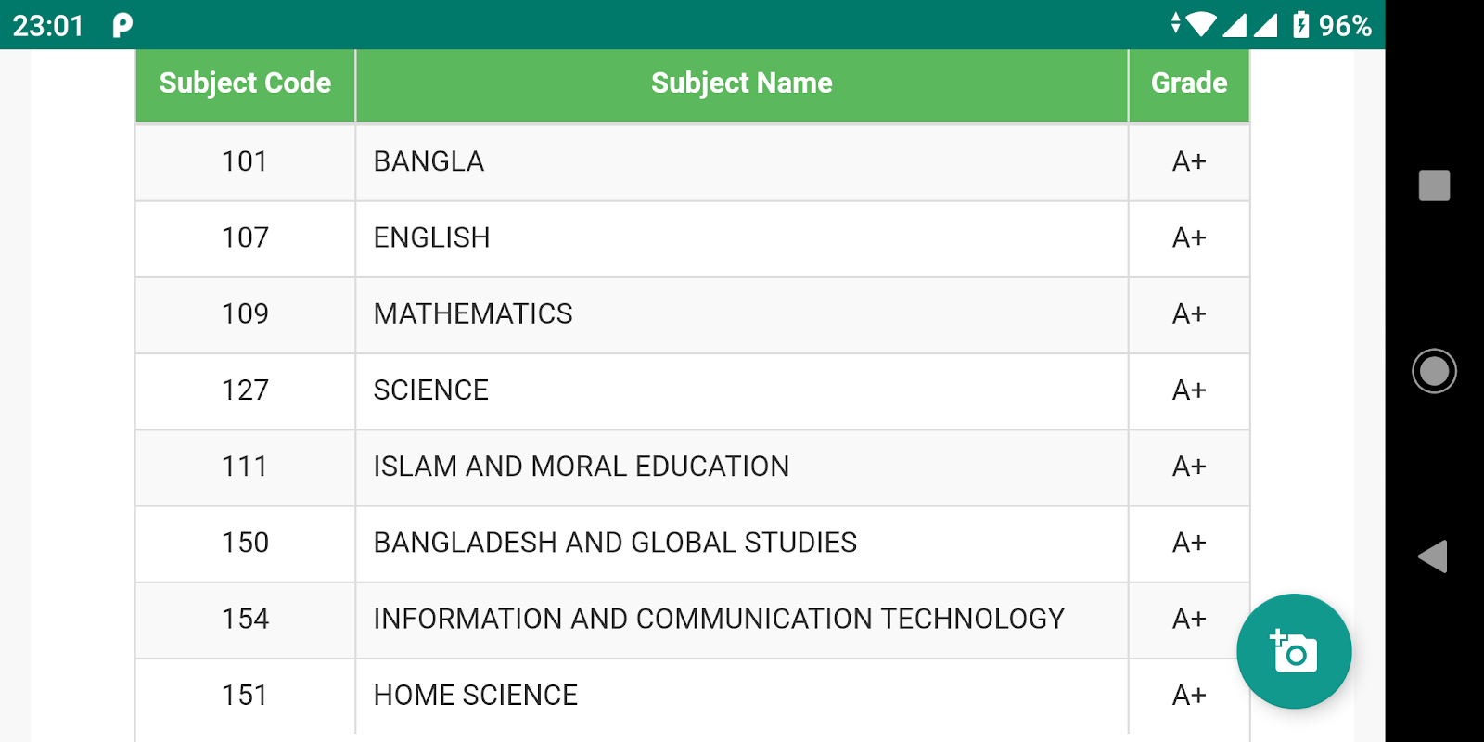Select the Grade column header
The height and width of the screenshot is (742, 1484).
point(1188,83)
